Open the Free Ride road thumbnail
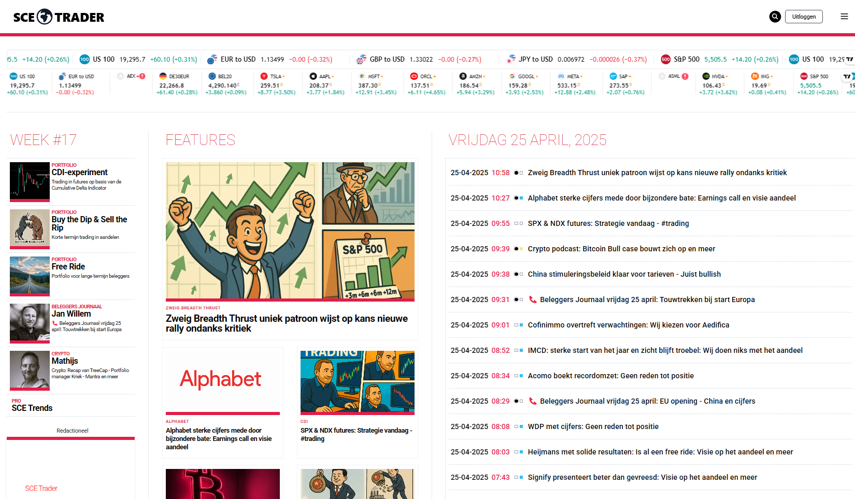 (x=30, y=276)
